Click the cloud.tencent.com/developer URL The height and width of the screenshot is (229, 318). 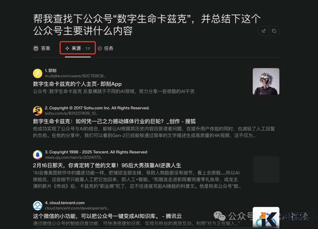point(77,208)
